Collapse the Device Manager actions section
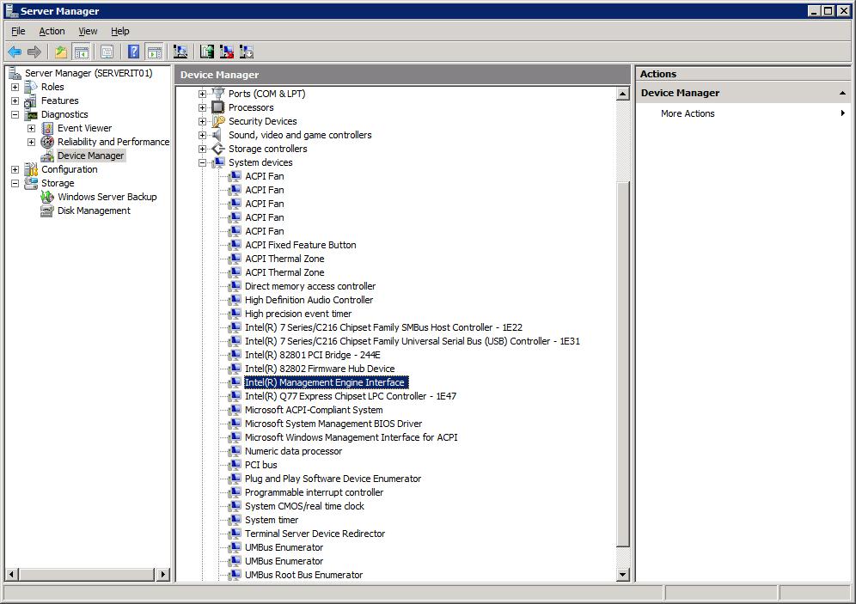Viewport: 856px width, 604px height. (842, 94)
